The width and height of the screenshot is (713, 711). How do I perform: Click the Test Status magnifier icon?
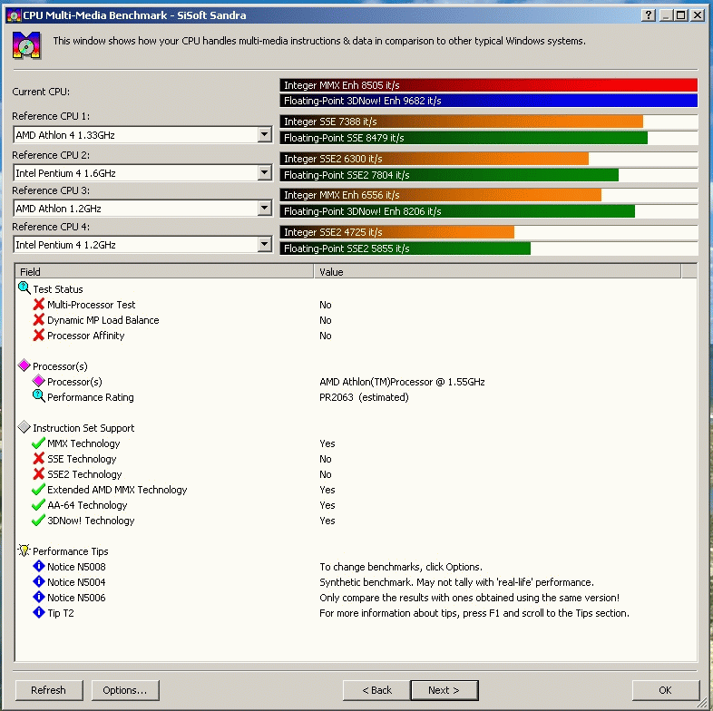click(24, 288)
